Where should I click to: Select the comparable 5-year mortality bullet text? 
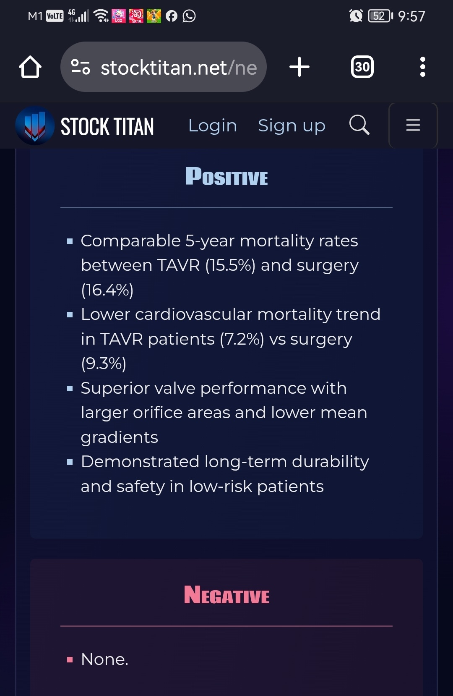220,265
